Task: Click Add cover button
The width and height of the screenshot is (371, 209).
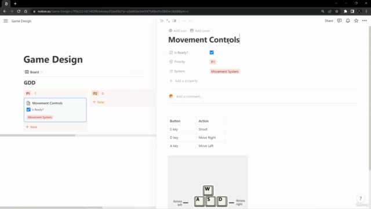Action: coord(200,31)
